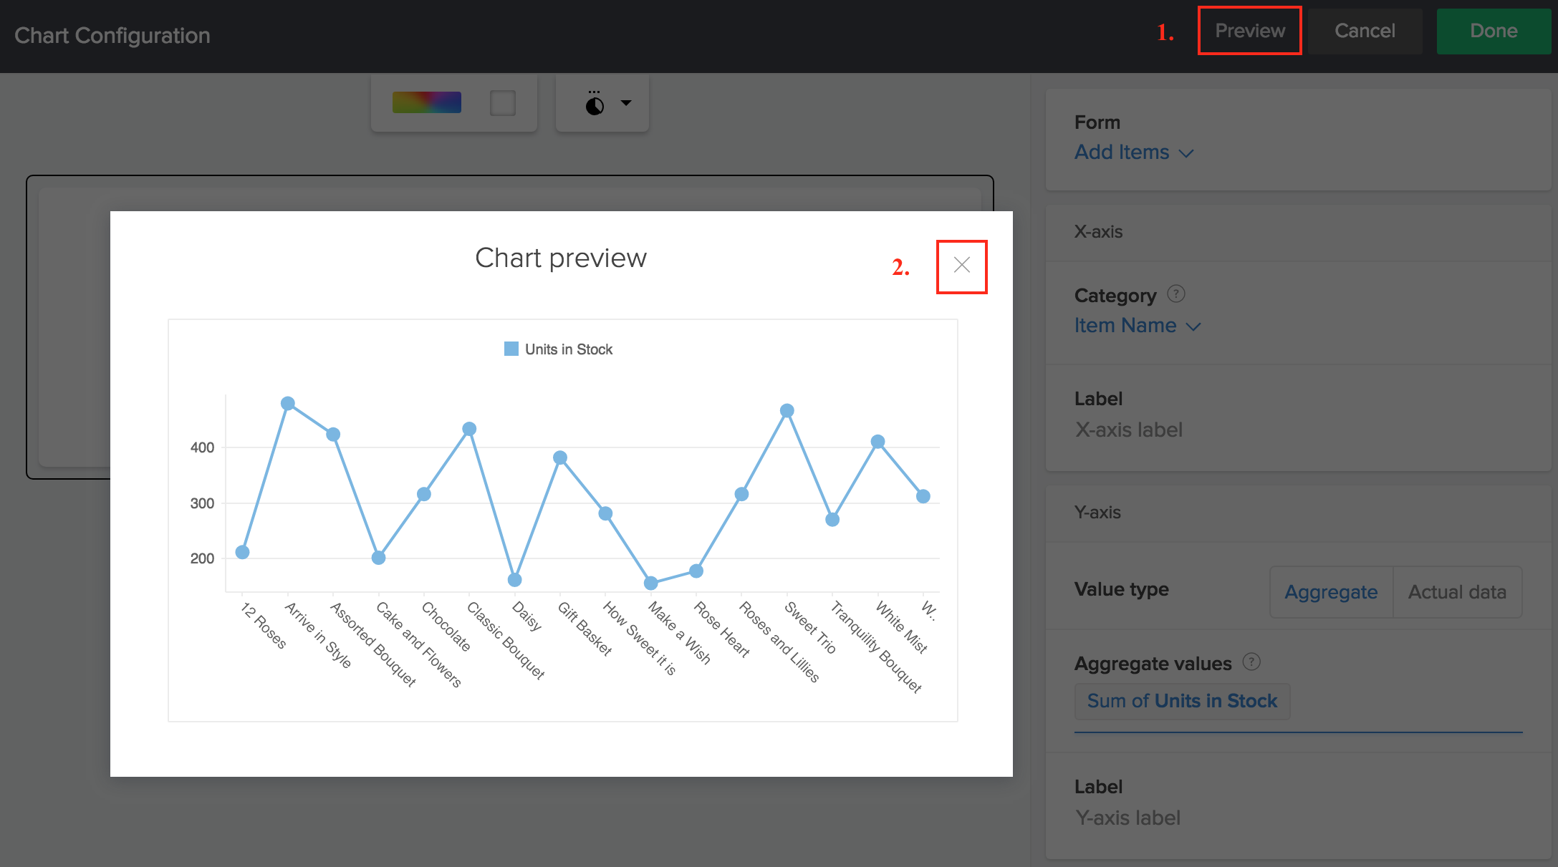This screenshot has width=1558, height=867.
Task: Expand the Add Items form dropdown
Action: (x=1133, y=152)
